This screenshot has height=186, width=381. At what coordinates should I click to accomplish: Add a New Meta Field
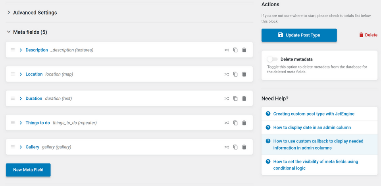pos(28,170)
